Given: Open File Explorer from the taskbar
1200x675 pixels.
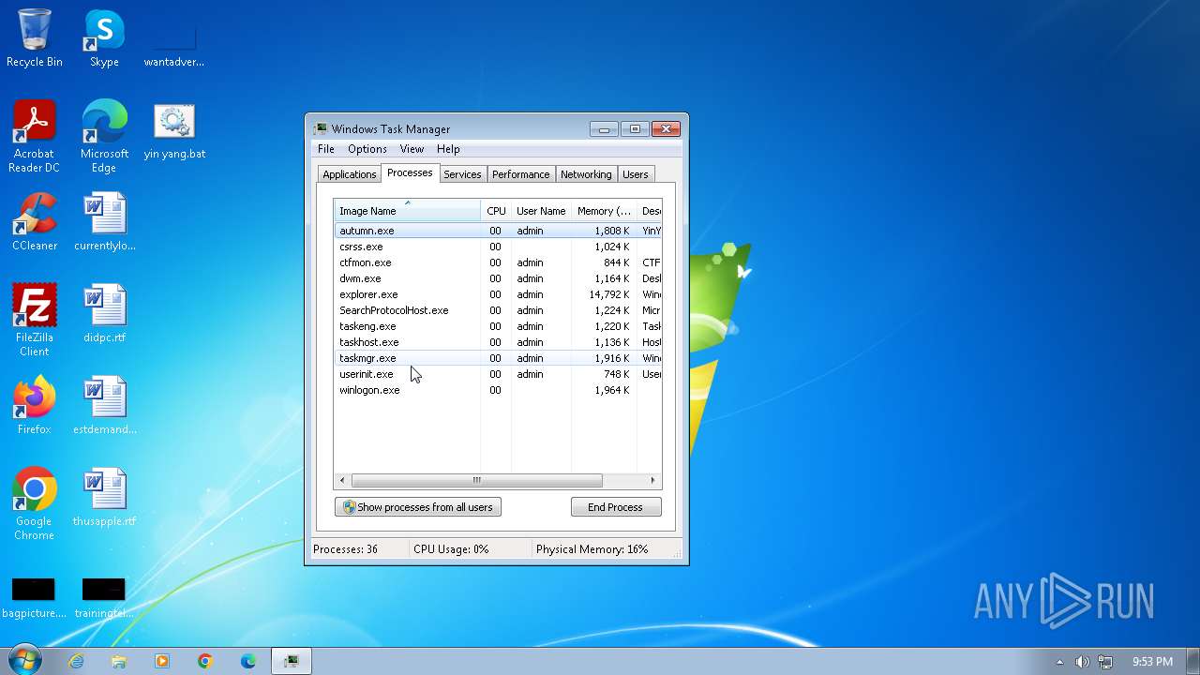Looking at the screenshot, I should pos(119,661).
